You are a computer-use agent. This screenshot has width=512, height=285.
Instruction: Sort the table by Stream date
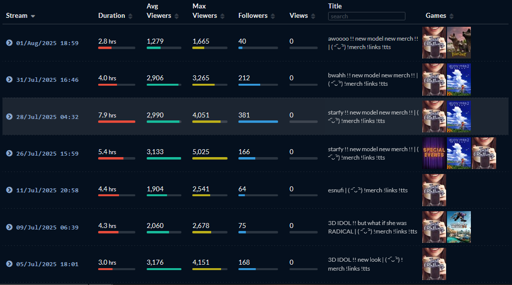(x=20, y=16)
